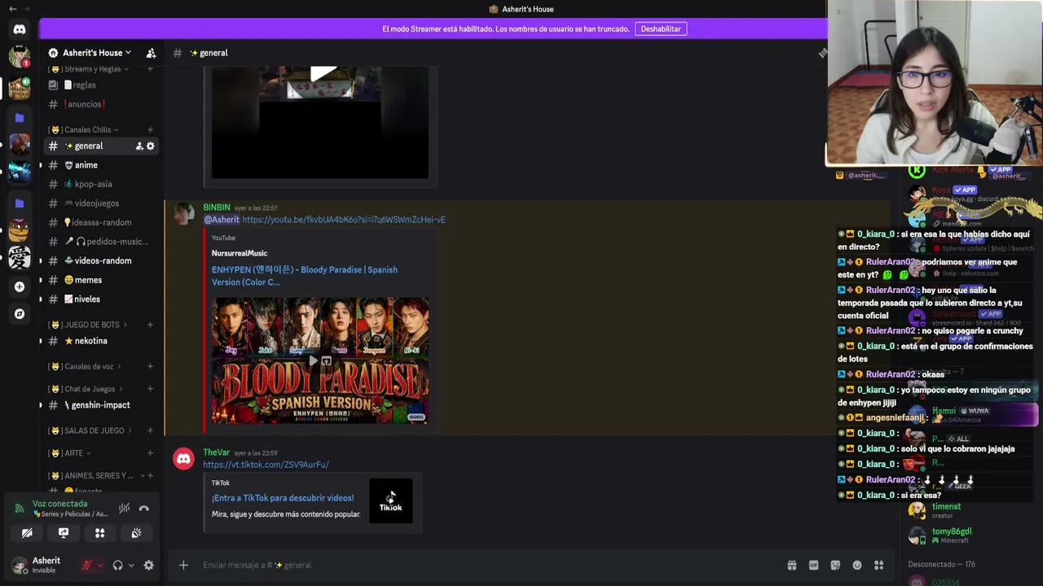This screenshot has height=586, width=1043.
Task: Collapse the ARTE category
Action: click(72, 453)
